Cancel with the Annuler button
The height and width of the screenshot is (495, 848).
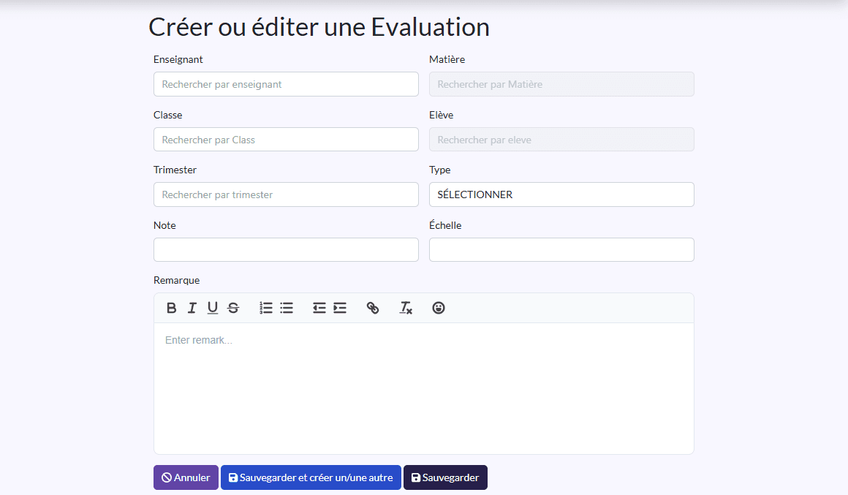coord(186,477)
